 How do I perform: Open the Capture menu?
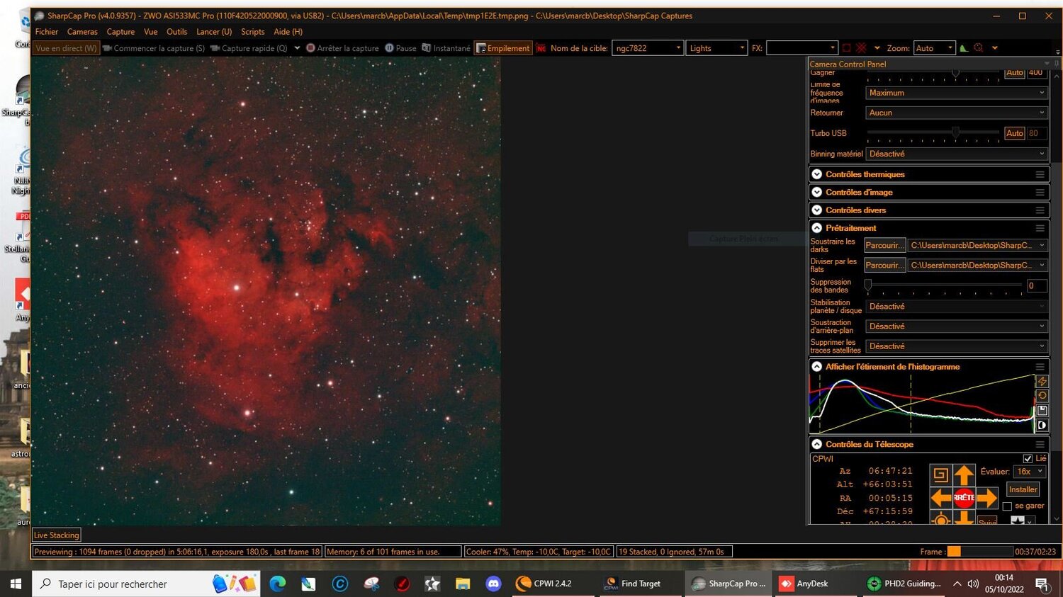(x=120, y=31)
